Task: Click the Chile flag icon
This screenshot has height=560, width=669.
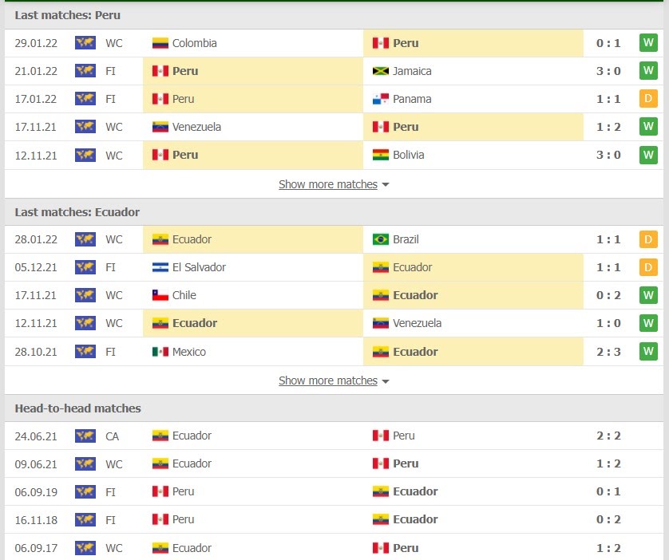Action: [160, 295]
